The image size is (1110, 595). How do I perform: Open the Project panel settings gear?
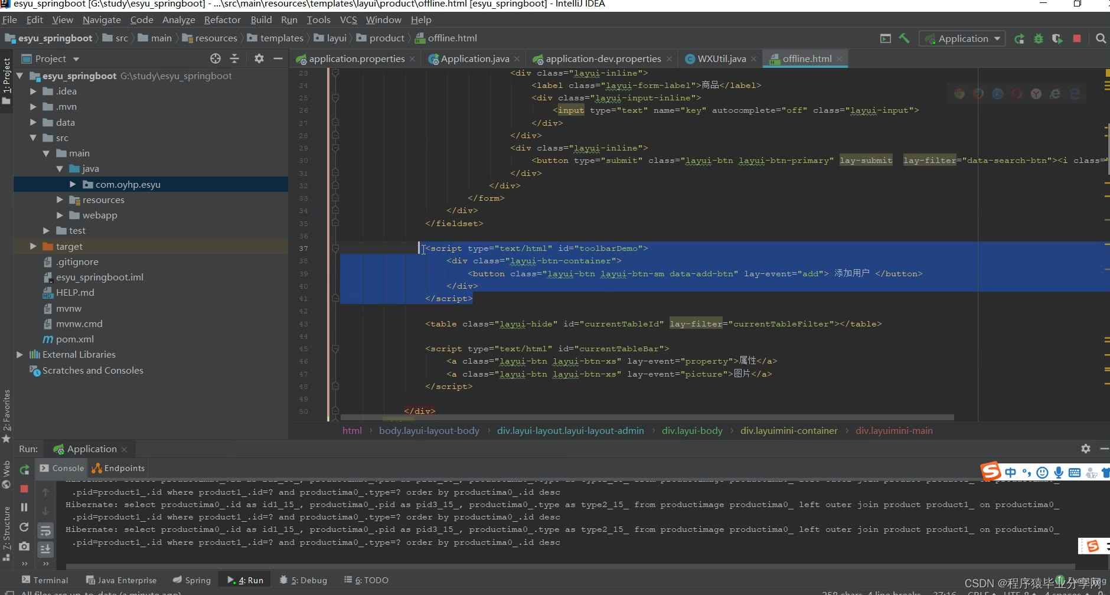click(x=259, y=58)
